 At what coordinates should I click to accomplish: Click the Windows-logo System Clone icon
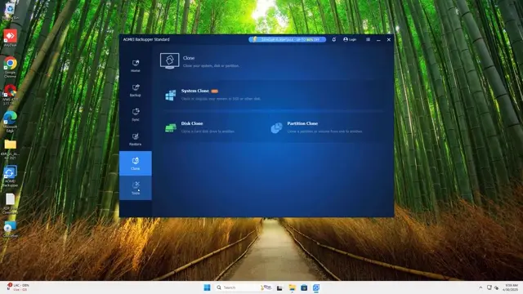click(x=171, y=95)
